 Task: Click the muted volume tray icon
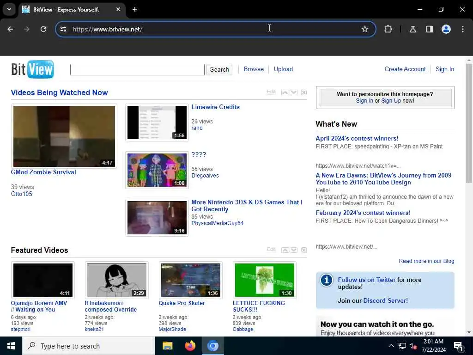413,346
